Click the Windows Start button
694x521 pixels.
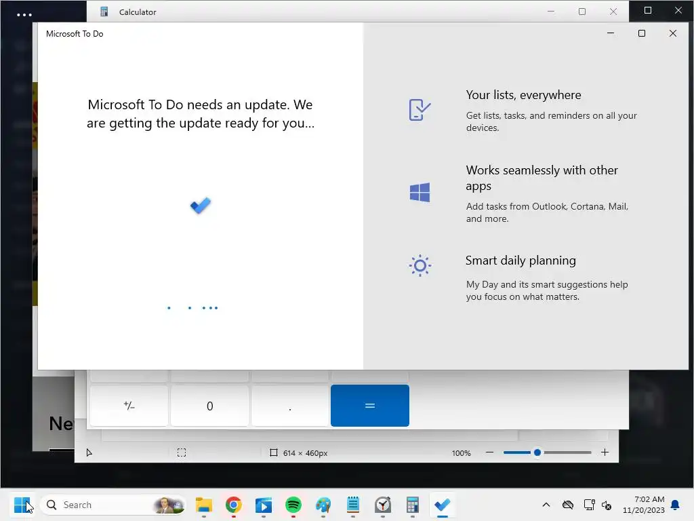pos(22,505)
